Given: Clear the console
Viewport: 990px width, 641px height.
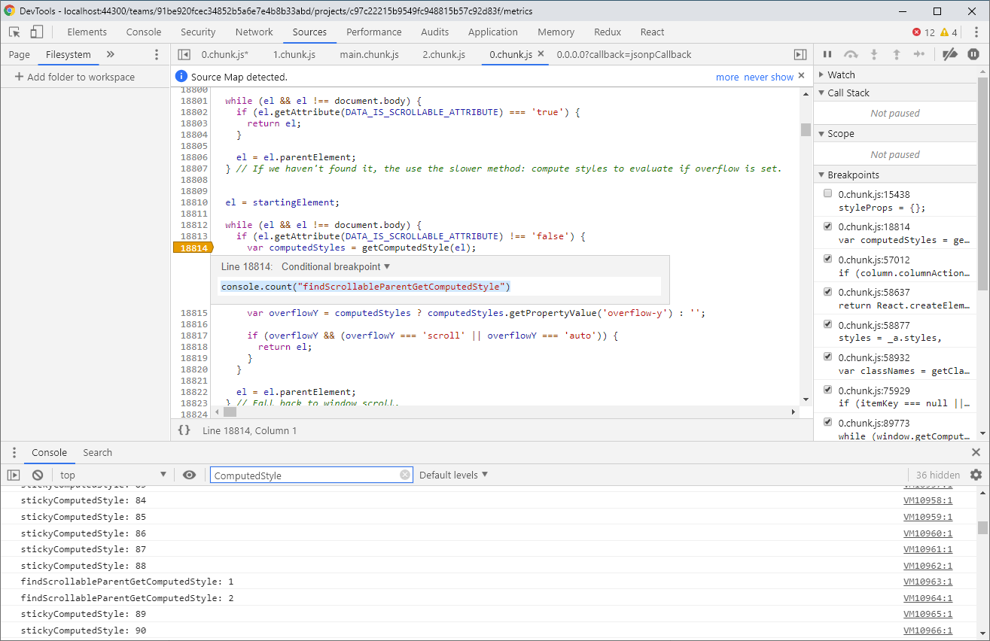Looking at the screenshot, I should (x=38, y=475).
